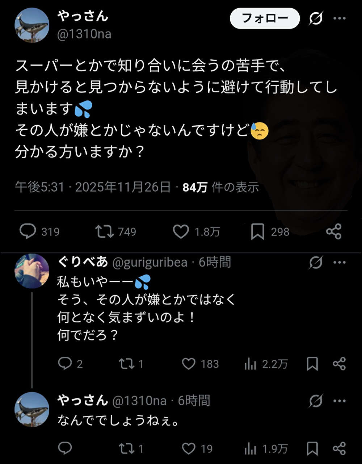Viewport: 362px width, 464px height.
Task: Like ぐりべあ's reply with 183 likes
Action: coord(189,364)
